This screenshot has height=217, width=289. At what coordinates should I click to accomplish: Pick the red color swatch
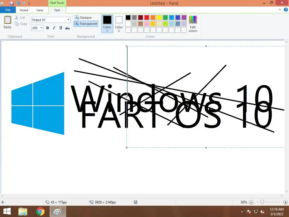coord(147,18)
